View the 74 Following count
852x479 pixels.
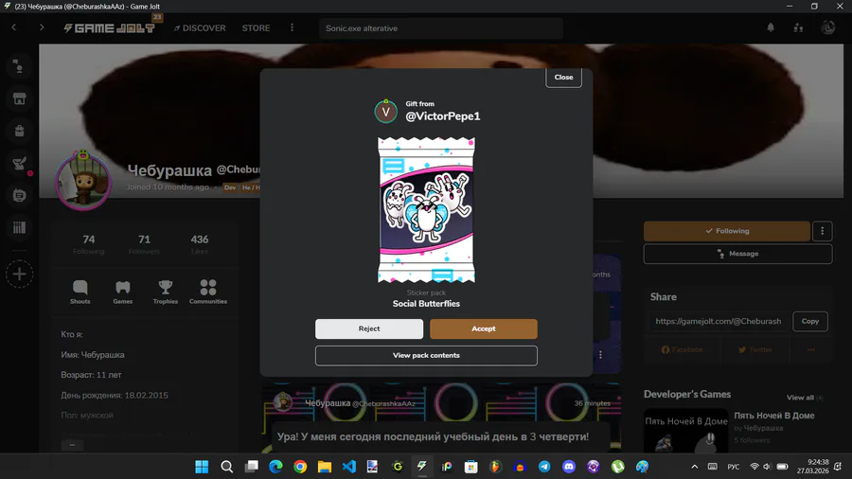tap(89, 244)
